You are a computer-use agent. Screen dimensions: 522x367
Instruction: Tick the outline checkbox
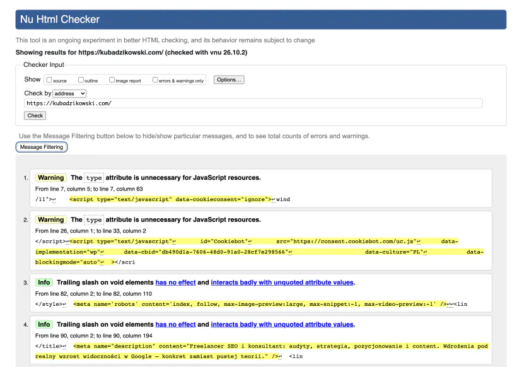pyautogui.click(x=81, y=80)
